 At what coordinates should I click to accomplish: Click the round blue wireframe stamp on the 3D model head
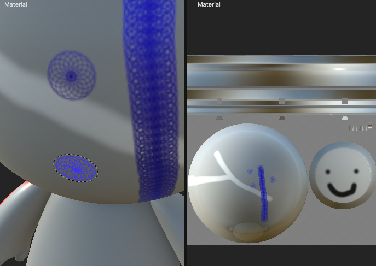[x=72, y=75]
